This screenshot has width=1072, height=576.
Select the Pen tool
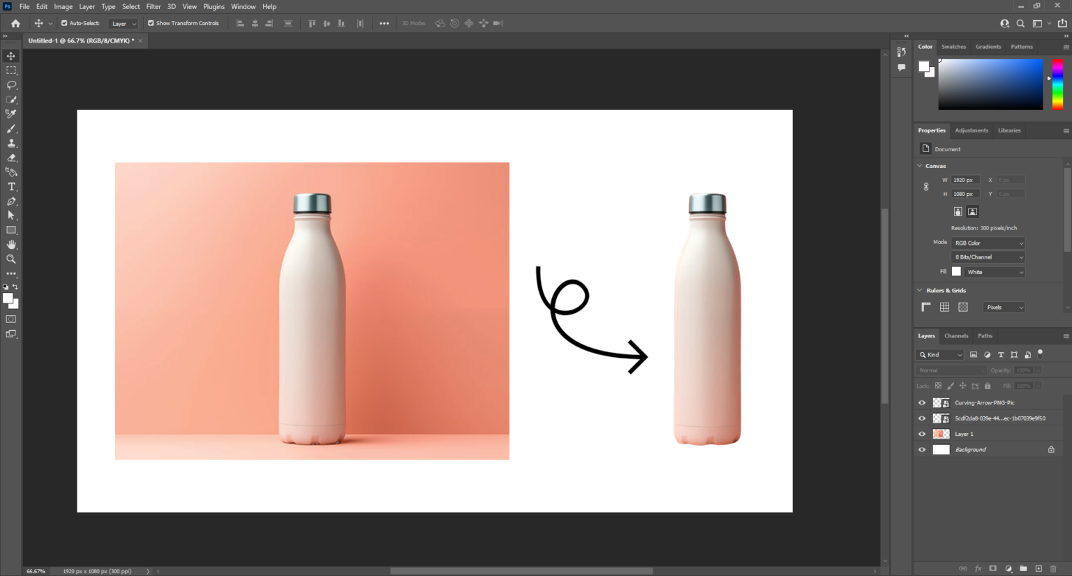click(x=10, y=201)
